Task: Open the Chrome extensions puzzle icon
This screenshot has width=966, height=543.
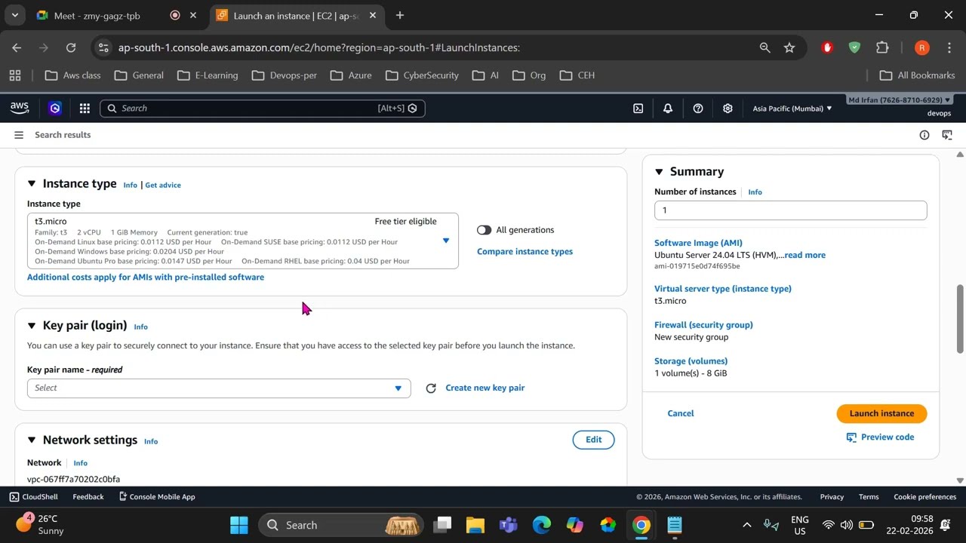Action: coord(882,48)
